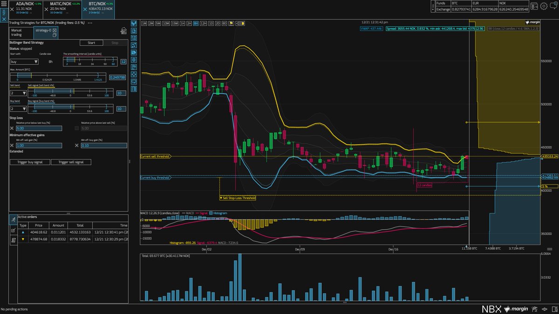Select the candlestick chart tool icon
The width and height of the screenshot is (559, 314).
pyautogui.click(x=134, y=23)
